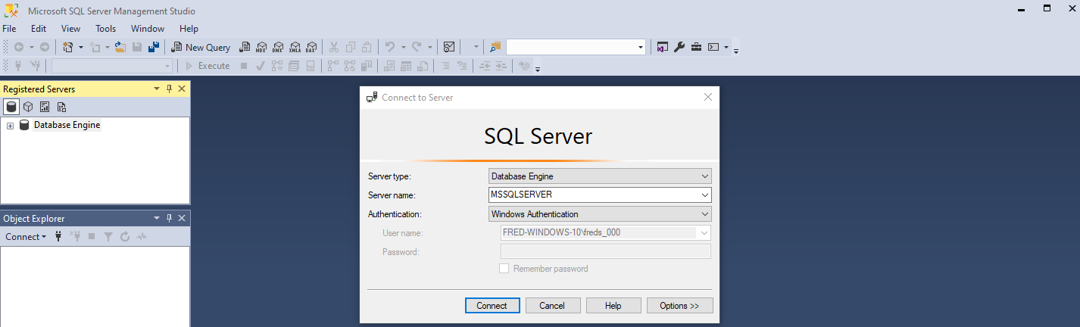This screenshot has height=327, width=1080.
Task: Expand the Database Engine tree node
Action: click(11, 126)
